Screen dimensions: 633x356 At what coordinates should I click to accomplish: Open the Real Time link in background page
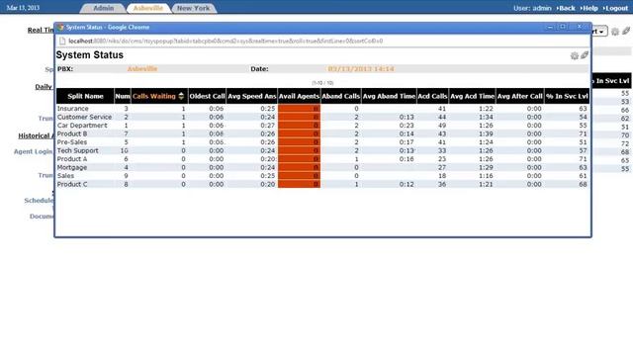click(x=41, y=30)
